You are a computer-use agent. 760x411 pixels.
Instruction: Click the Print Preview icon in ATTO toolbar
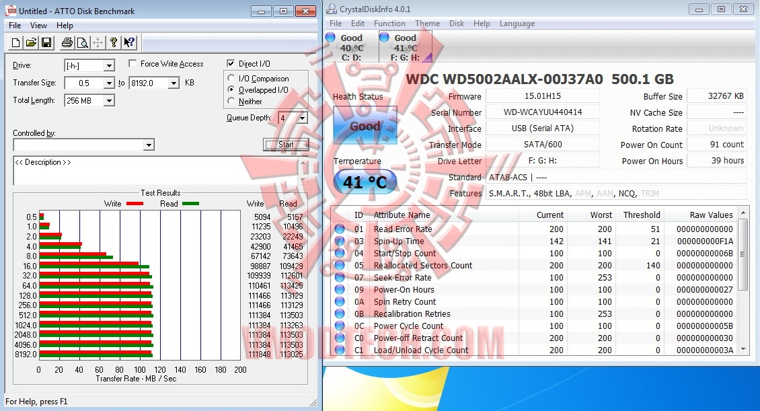click(x=83, y=42)
